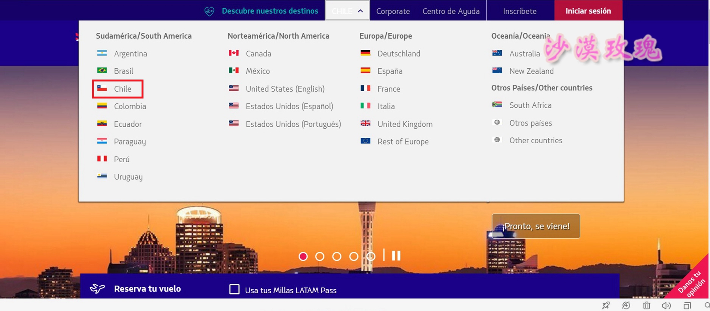
Task: Click the United Kingdom flag icon
Action: tap(366, 123)
